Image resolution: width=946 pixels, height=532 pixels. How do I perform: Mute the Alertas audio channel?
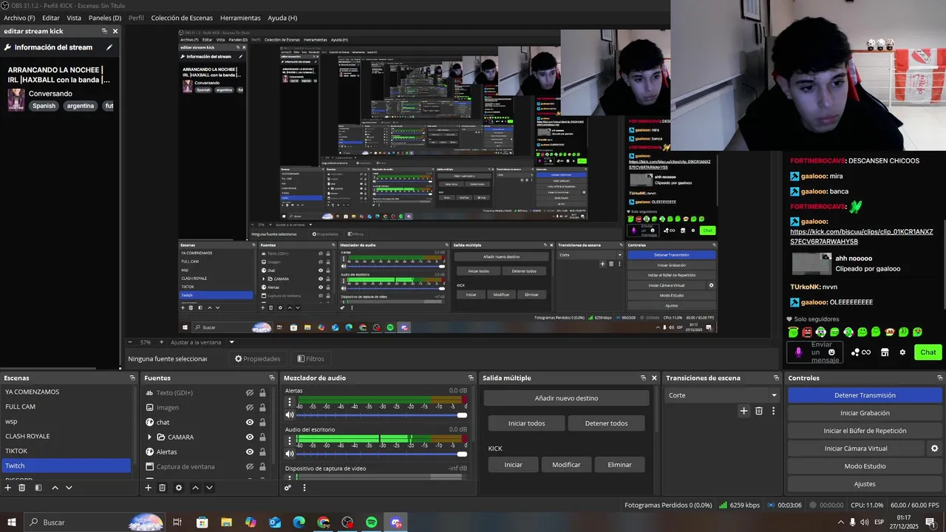coord(290,415)
